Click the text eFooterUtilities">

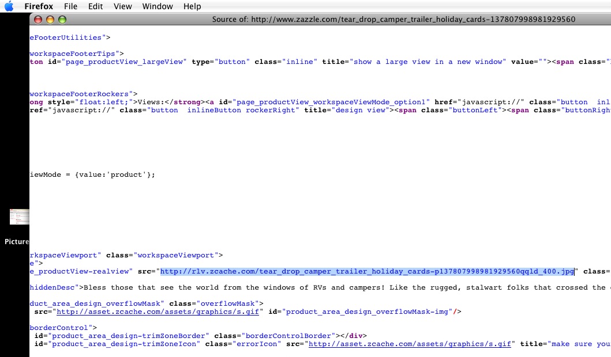point(70,38)
